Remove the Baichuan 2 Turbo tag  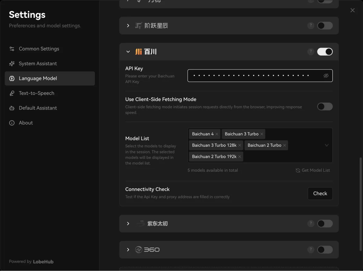tap(285, 145)
